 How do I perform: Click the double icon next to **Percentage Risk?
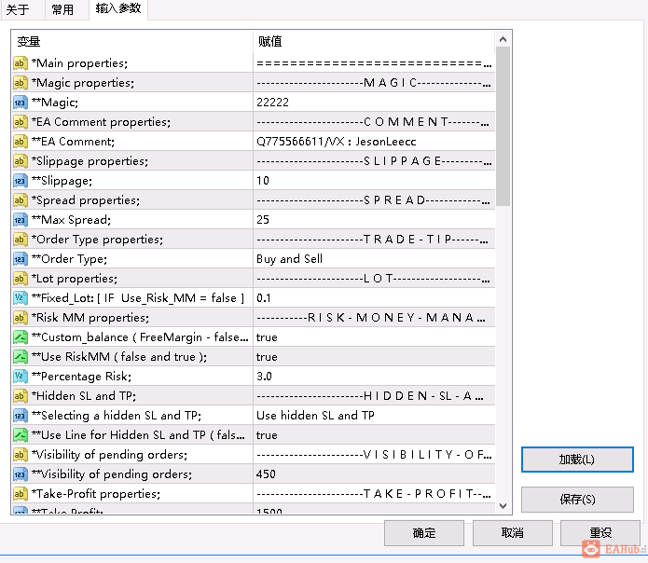[20, 377]
